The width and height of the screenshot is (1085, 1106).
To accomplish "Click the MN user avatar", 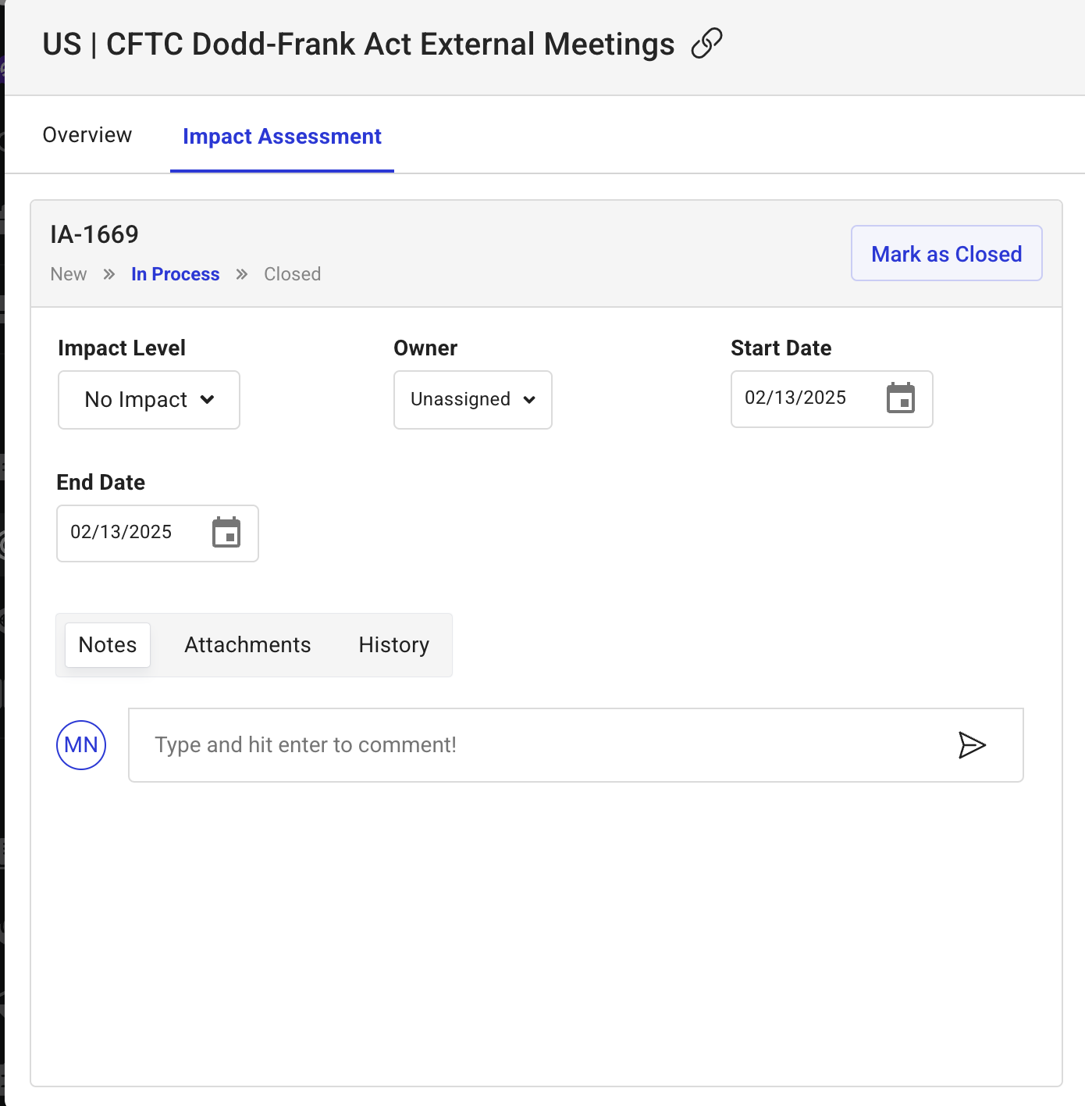I will pos(81,745).
